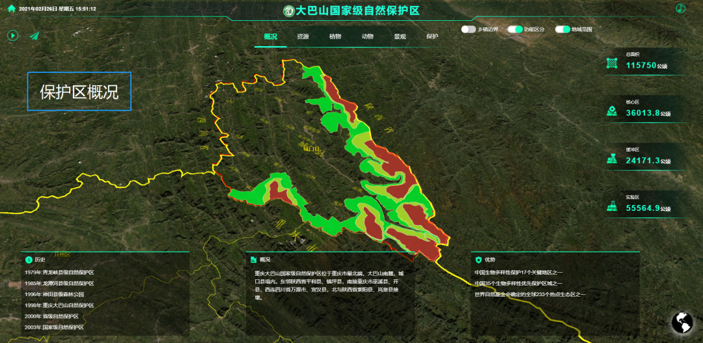Click the 实验区 label

632,197
